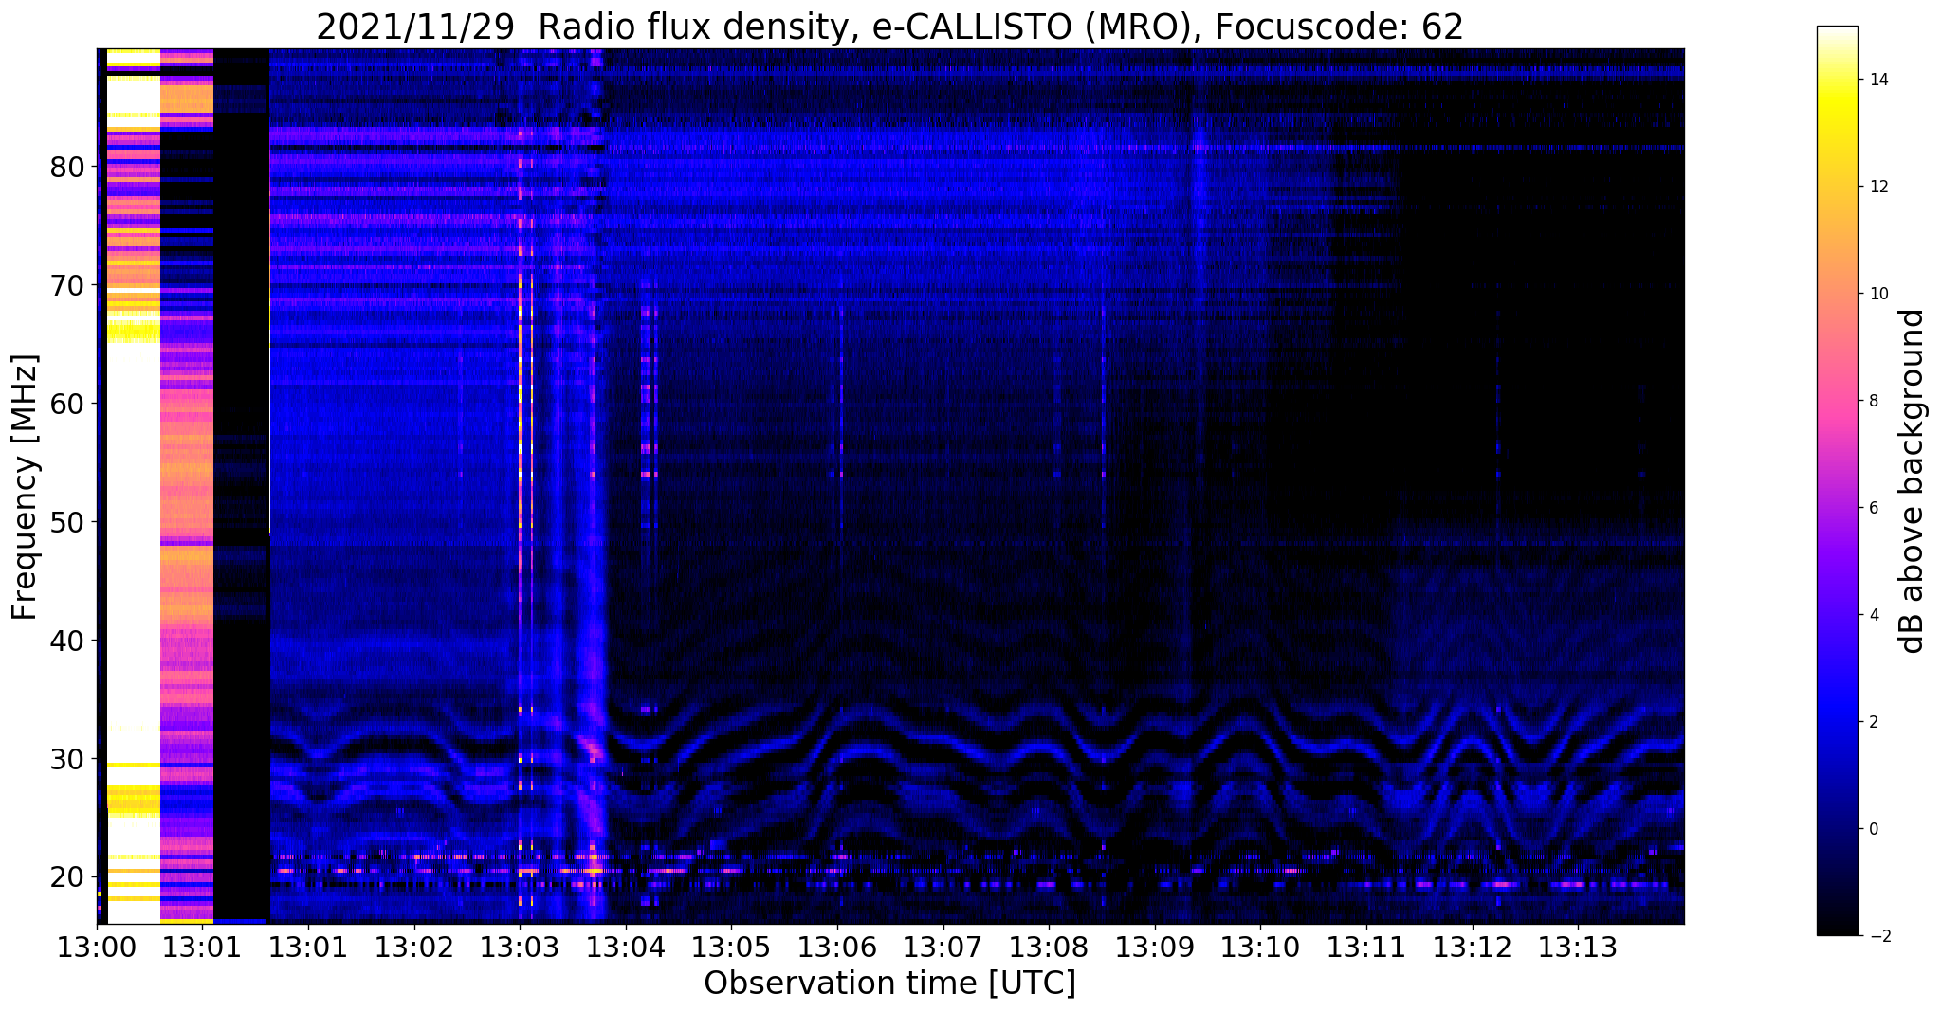This screenshot has width=1941, height=1011.
Task: Click the plot title '2021/11/29 Radio flux density'
Action: tap(582, 27)
